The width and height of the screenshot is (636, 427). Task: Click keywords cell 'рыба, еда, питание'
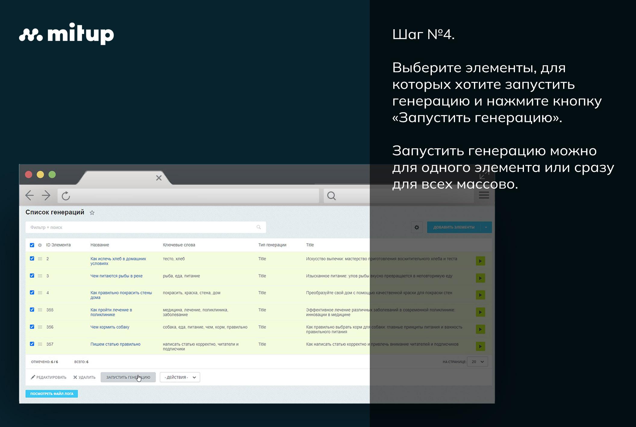(181, 276)
